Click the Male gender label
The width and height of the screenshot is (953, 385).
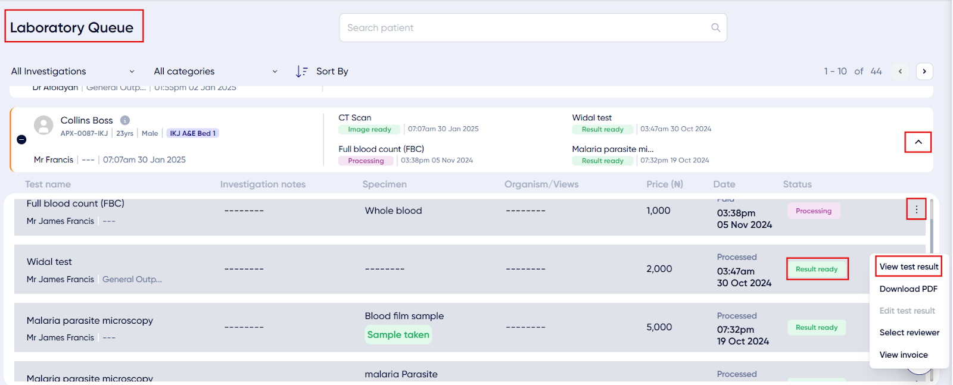pyautogui.click(x=150, y=133)
